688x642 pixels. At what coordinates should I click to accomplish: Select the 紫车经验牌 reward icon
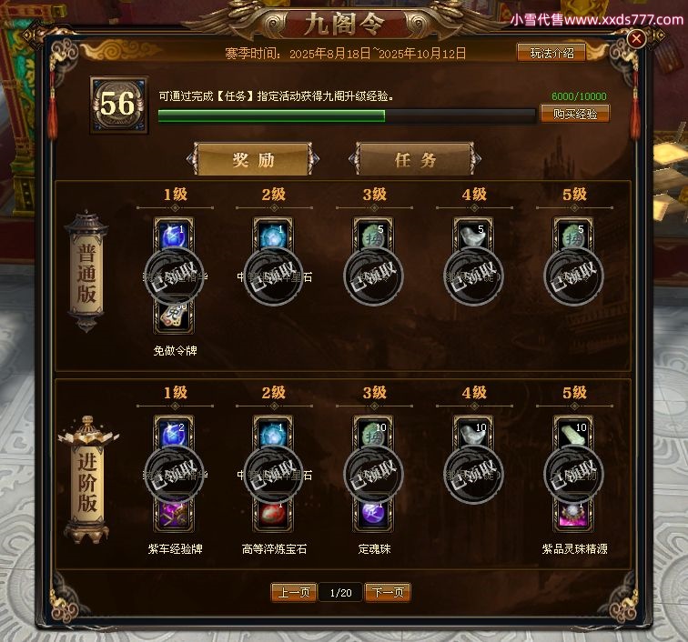tap(174, 515)
